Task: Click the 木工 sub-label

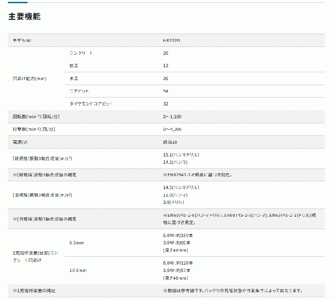Action: tap(74, 79)
